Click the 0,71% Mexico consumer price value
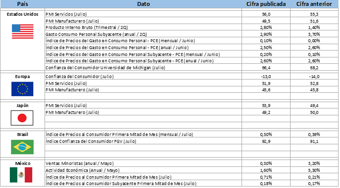Screen dimensions: 340x188 coord(266,177)
